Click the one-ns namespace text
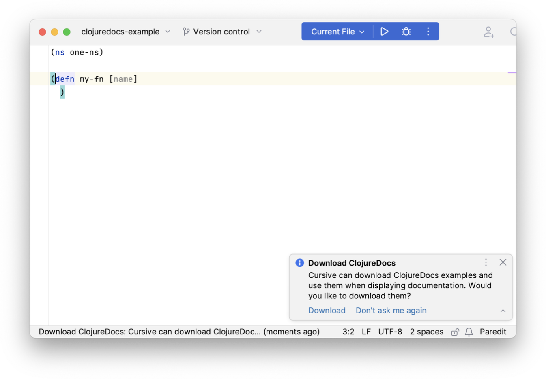546x379 pixels. click(84, 52)
